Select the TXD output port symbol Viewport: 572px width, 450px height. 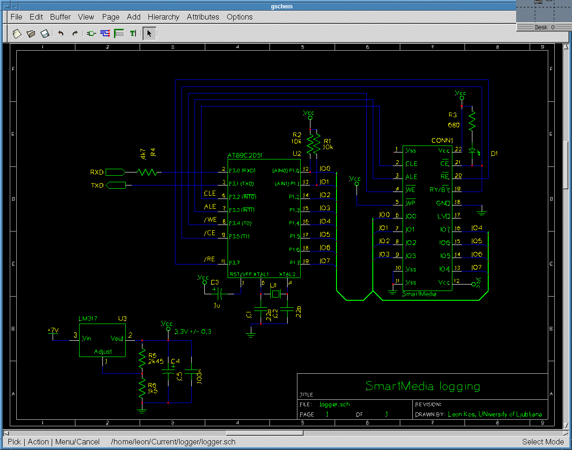tap(116, 185)
